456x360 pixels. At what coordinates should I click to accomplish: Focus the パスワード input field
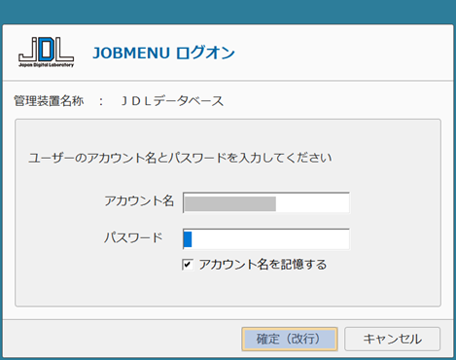266,239
